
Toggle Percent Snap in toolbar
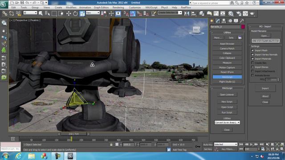click(139, 13)
